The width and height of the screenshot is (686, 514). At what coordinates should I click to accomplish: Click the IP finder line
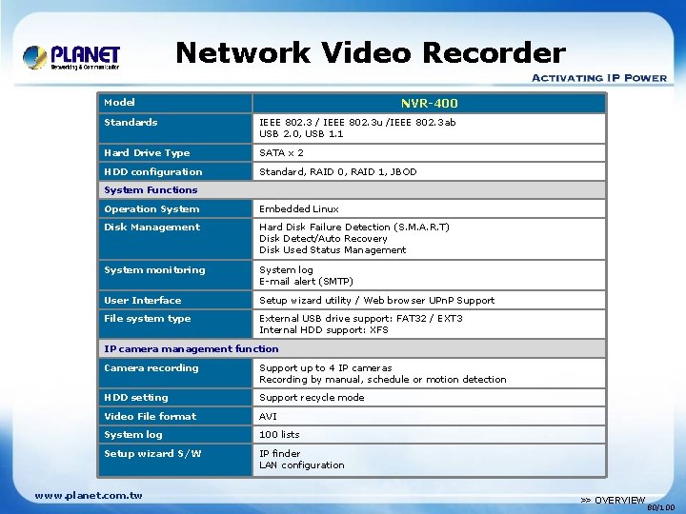point(279,454)
